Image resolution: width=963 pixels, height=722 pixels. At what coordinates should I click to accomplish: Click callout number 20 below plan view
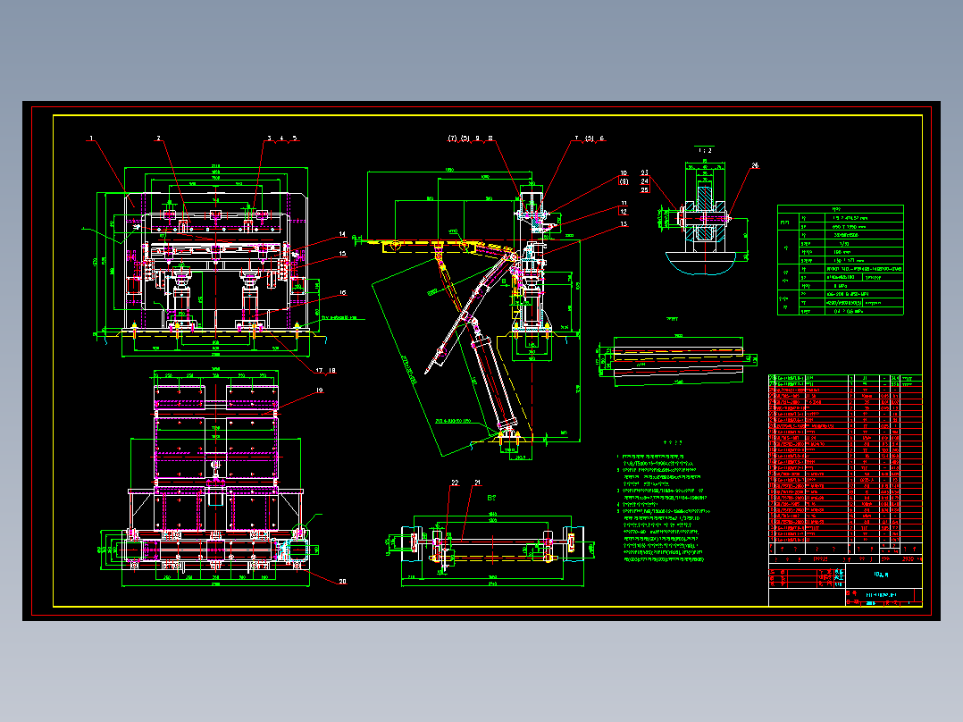pos(342,582)
